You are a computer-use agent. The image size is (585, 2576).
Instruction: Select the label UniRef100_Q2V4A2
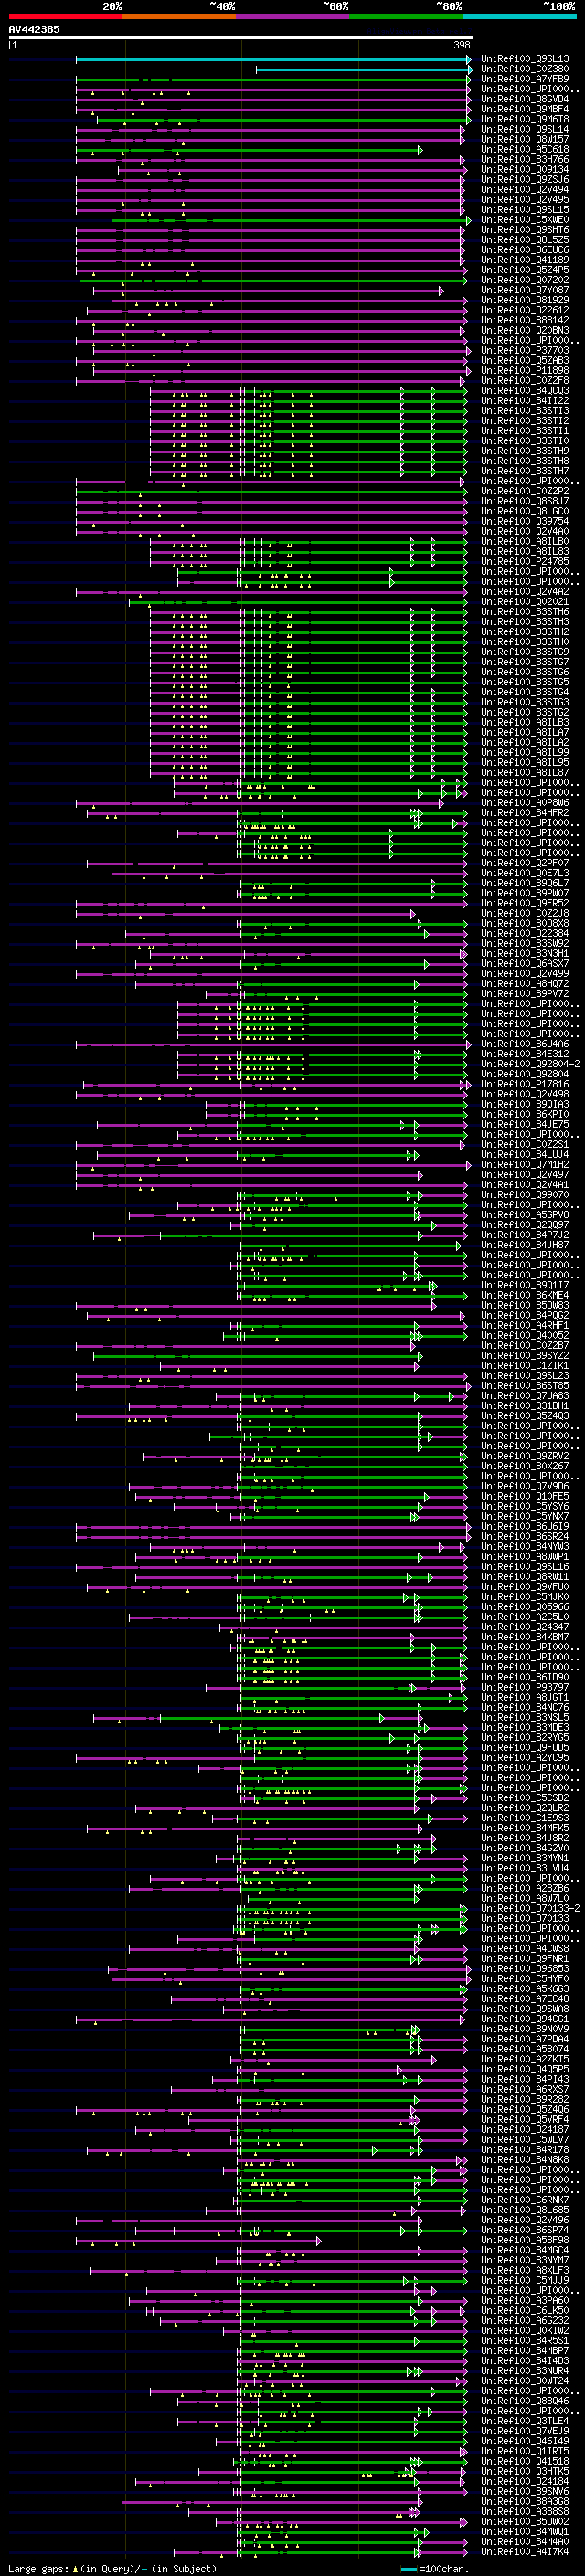point(525,592)
